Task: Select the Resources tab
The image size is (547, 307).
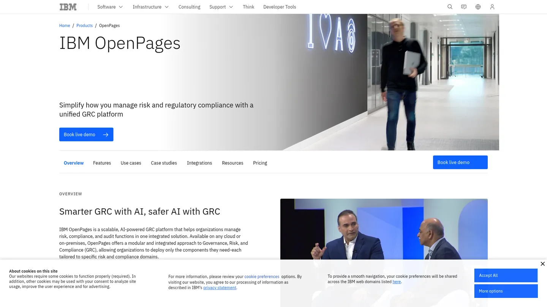Action: click(x=232, y=163)
